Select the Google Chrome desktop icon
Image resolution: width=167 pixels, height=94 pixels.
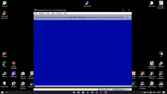pos(23,85)
